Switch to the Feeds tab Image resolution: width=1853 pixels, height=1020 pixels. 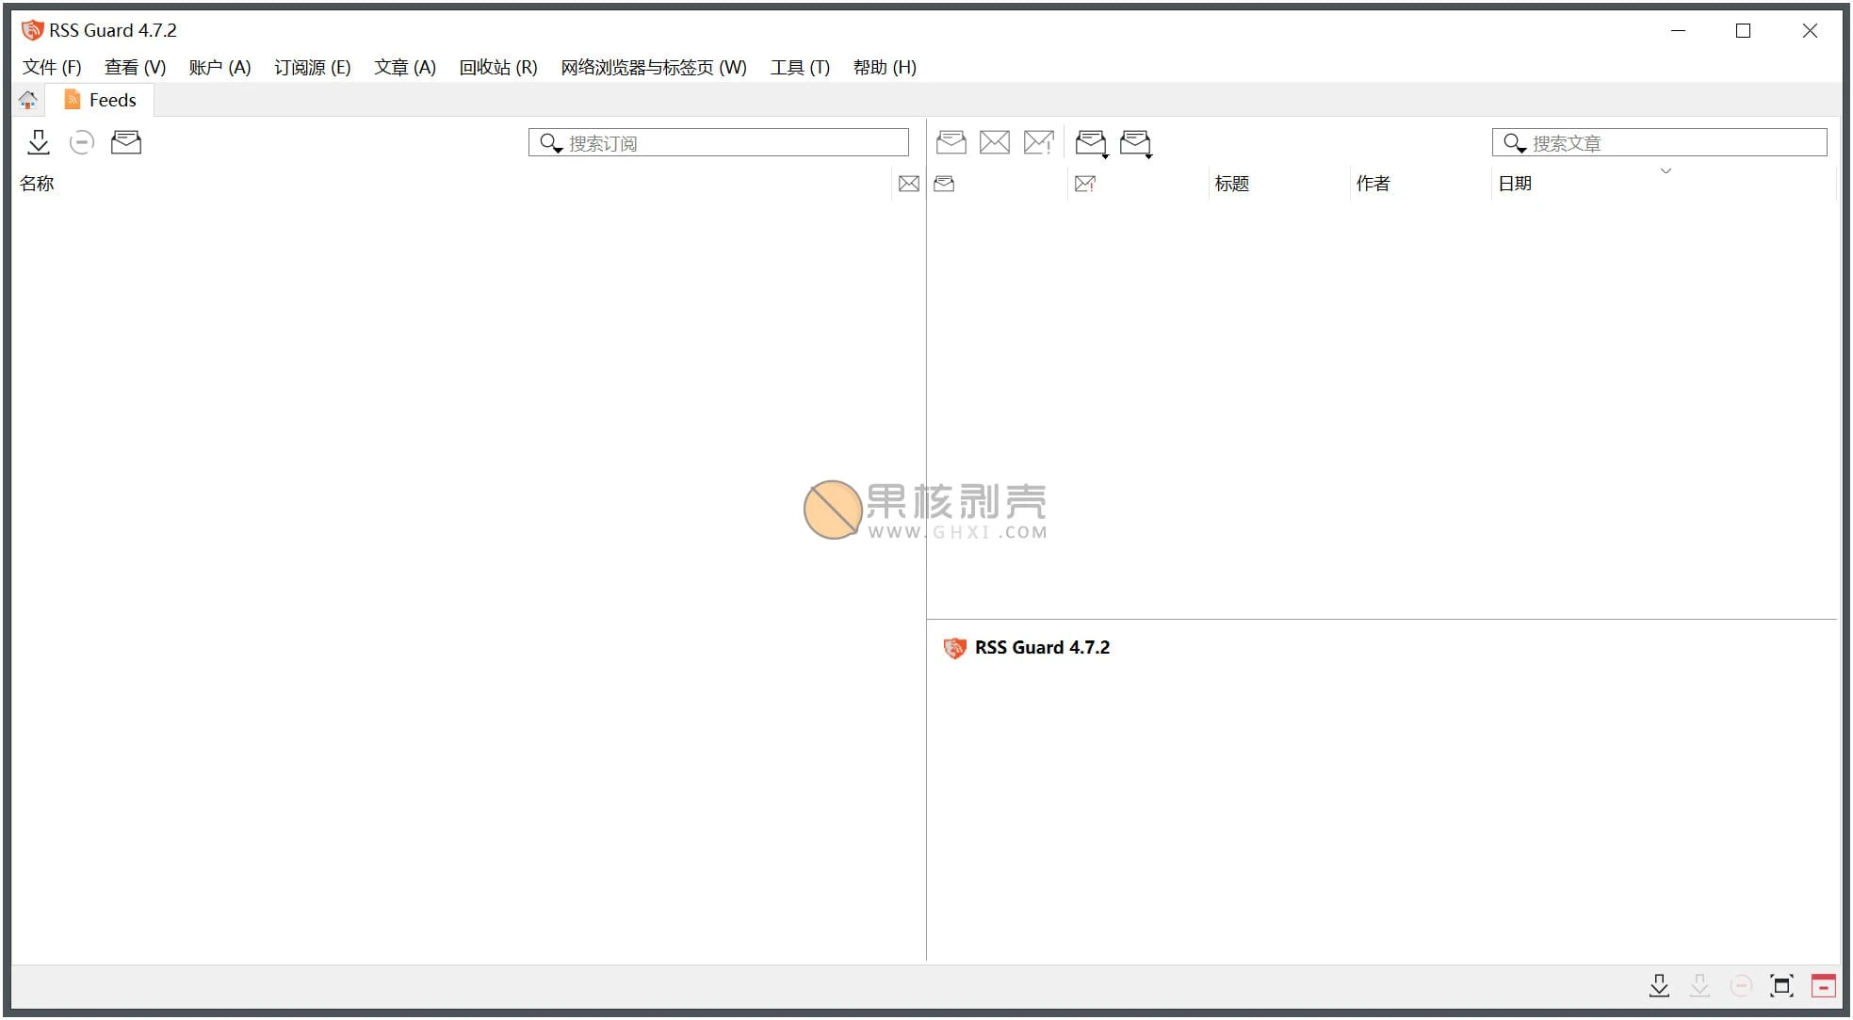(x=100, y=99)
